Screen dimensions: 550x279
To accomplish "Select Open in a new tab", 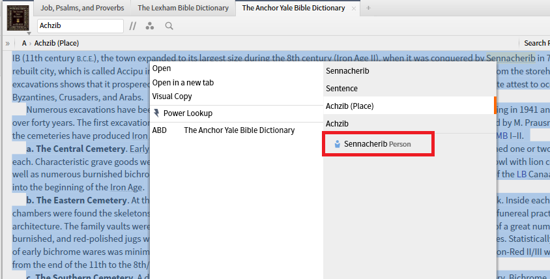I will pyautogui.click(x=182, y=83).
